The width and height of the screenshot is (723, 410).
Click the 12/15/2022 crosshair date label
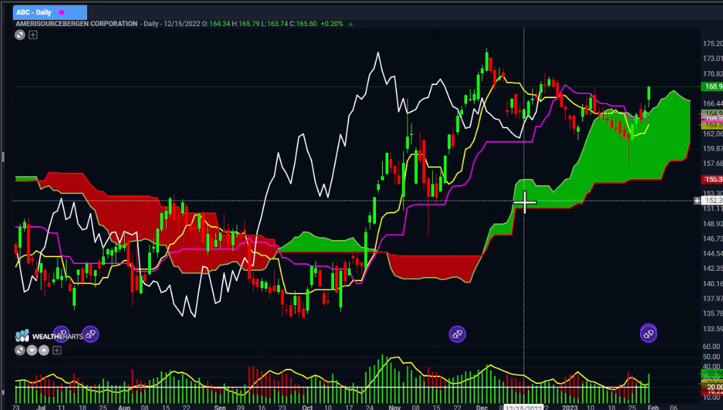[523, 408]
